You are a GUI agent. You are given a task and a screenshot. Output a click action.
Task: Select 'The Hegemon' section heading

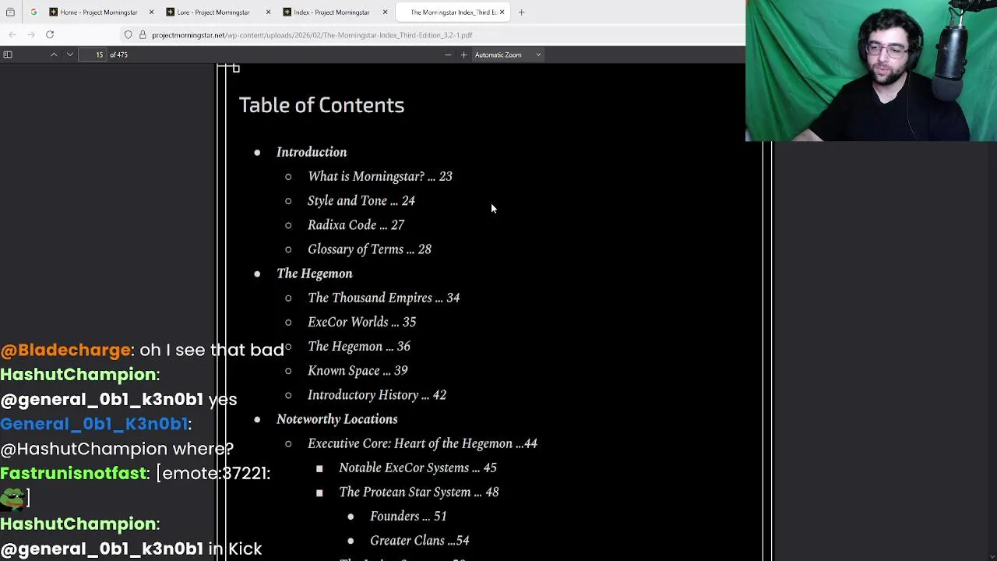tap(315, 273)
